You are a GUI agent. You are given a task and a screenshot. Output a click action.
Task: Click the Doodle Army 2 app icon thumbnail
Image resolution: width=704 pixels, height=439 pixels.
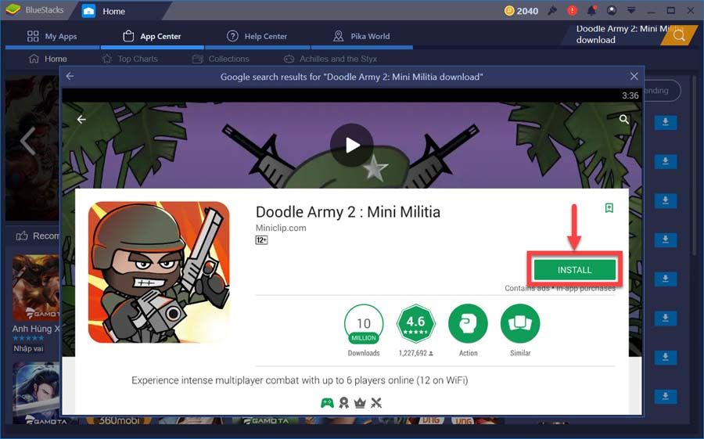(x=159, y=272)
